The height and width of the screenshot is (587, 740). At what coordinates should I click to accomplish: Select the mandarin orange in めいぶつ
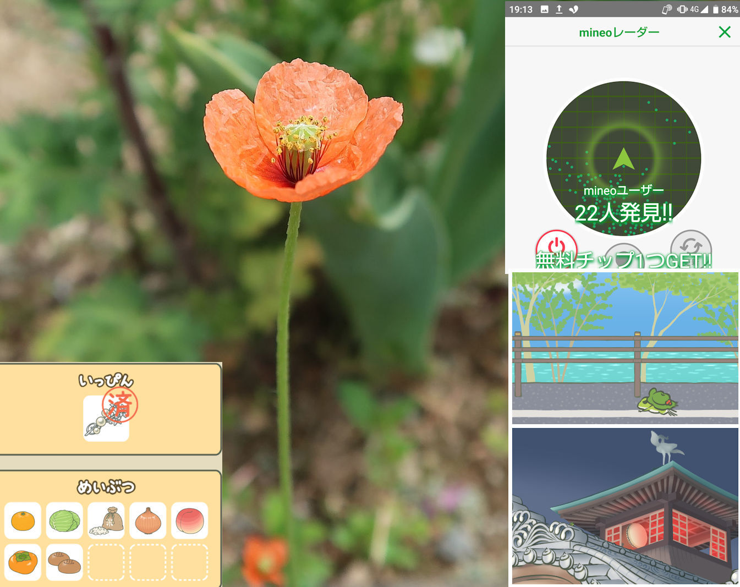23,520
